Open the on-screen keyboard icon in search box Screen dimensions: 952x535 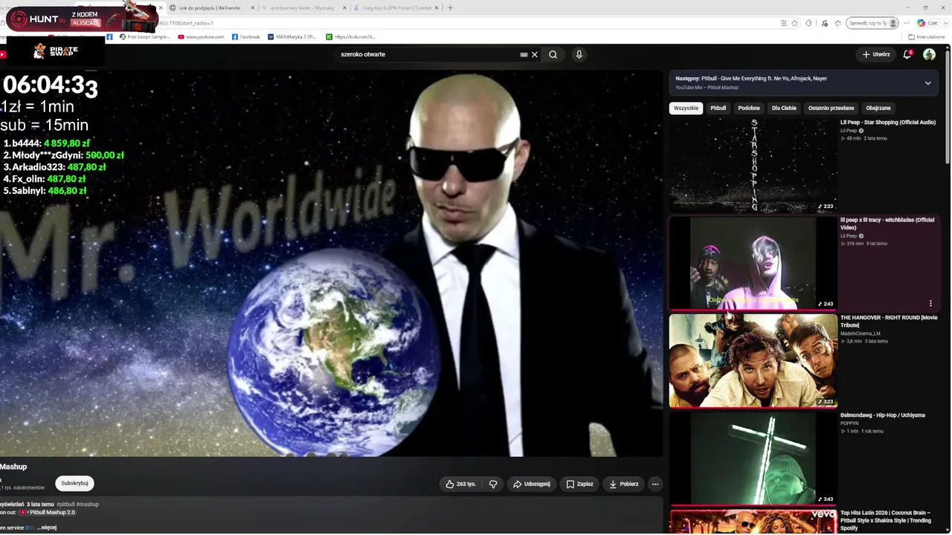(x=524, y=54)
